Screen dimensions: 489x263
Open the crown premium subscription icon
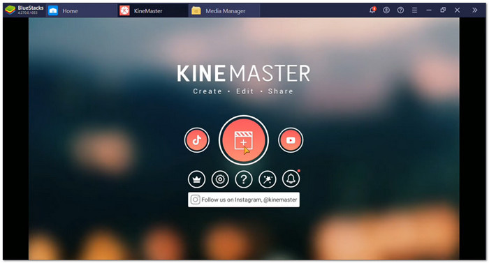click(x=197, y=179)
